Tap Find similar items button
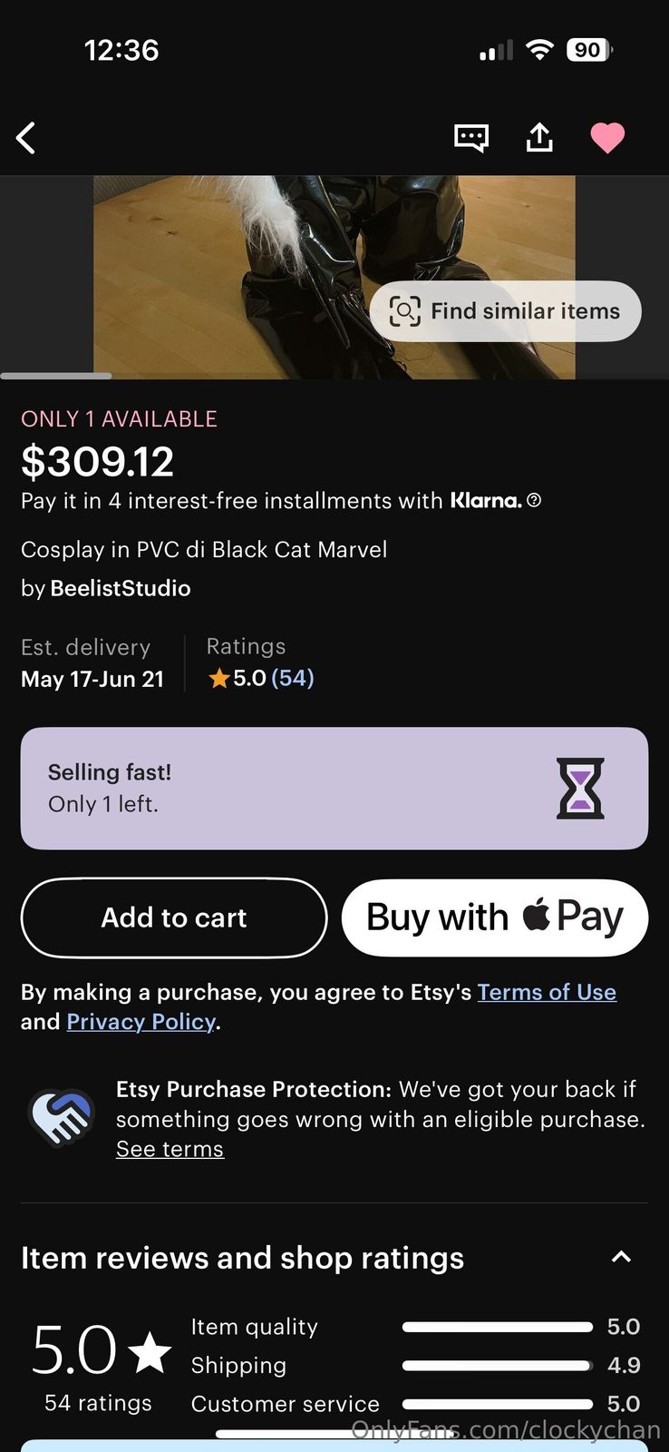The height and width of the screenshot is (1452, 669). pos(505,311)
